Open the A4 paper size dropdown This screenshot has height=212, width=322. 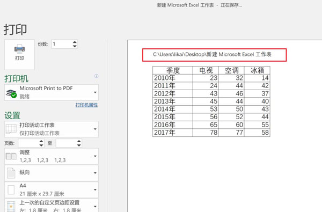52,190
